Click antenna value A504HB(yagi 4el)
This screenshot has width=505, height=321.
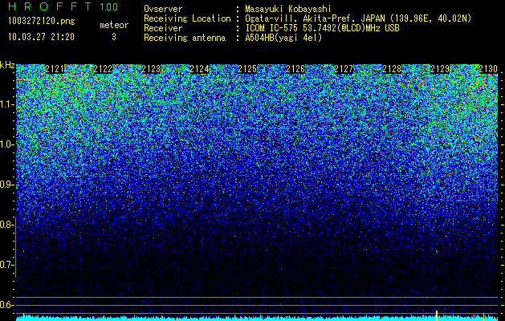point(283,38)
